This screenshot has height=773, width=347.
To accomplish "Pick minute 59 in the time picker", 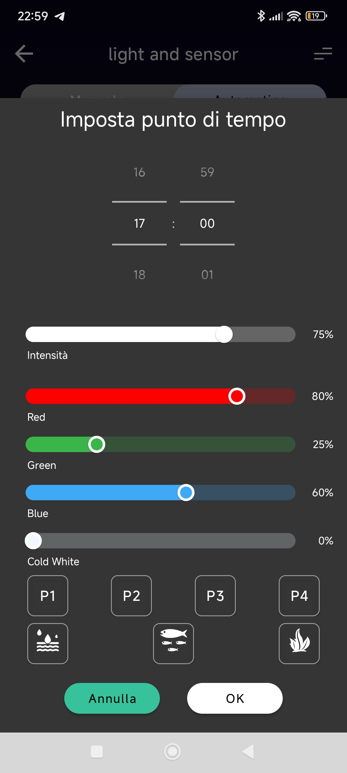I will click(207, 172).
